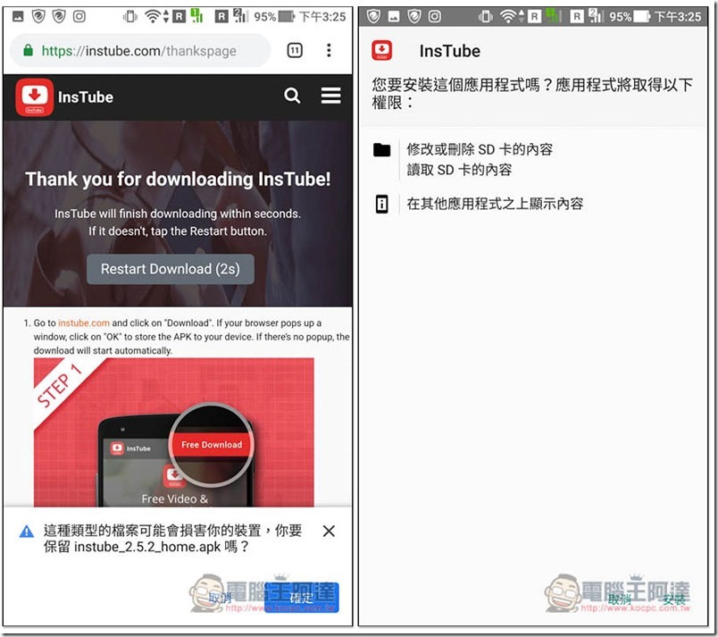The height and width of the screenshot is (637, 718).
Task: Tap the InsTube app icon in installer
Action: point(382,50)
